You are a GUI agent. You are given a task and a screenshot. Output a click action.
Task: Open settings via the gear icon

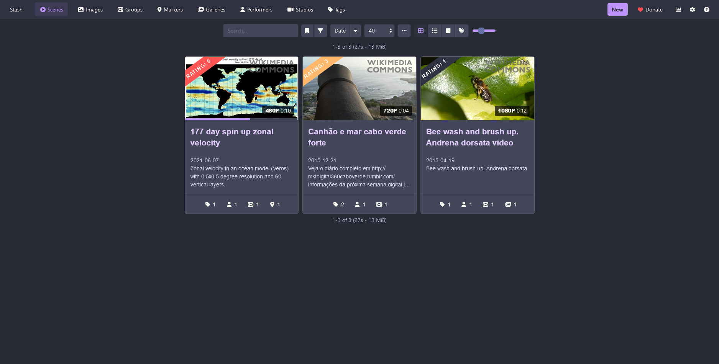(x=692, y=10)
